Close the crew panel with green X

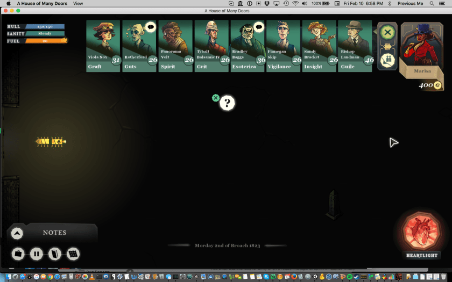point(387,33)
